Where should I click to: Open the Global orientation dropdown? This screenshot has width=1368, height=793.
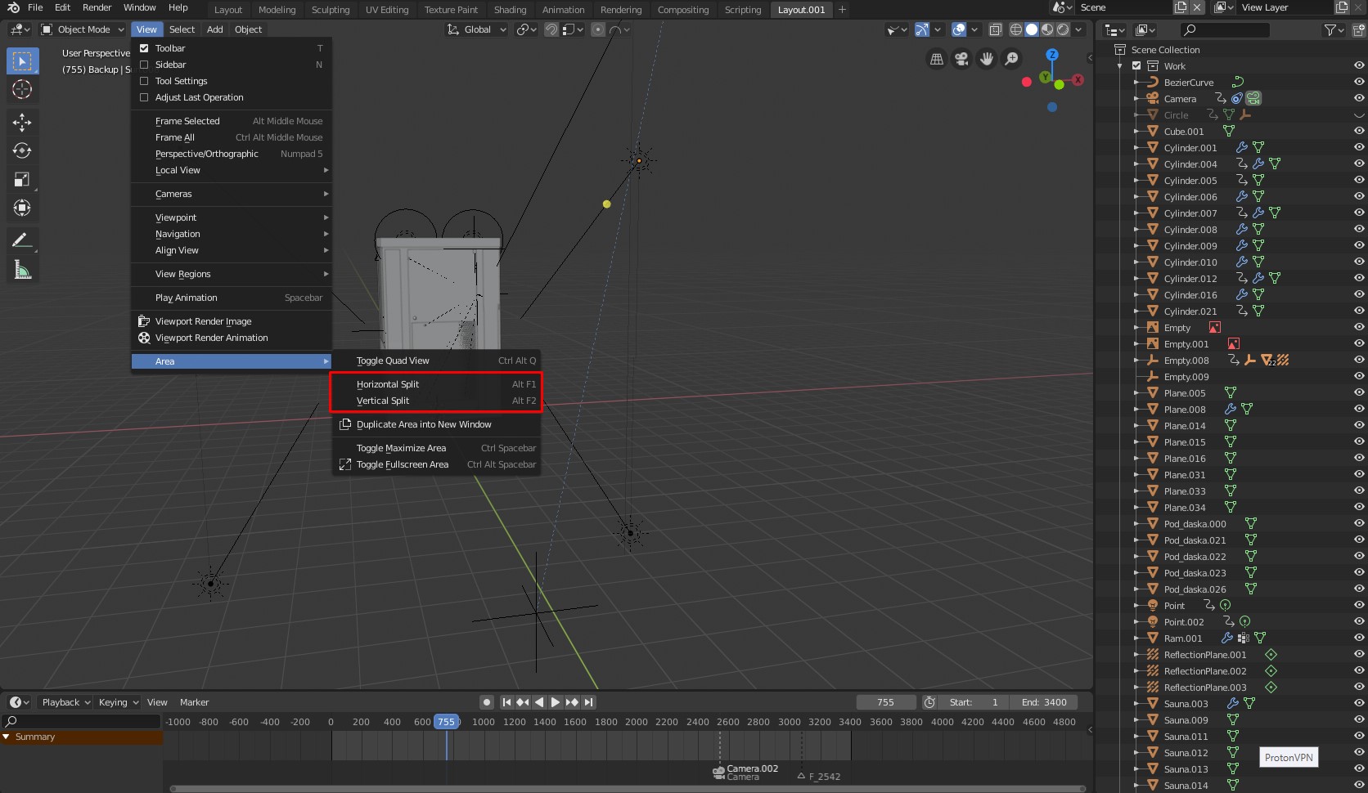[x=477, y=29]
